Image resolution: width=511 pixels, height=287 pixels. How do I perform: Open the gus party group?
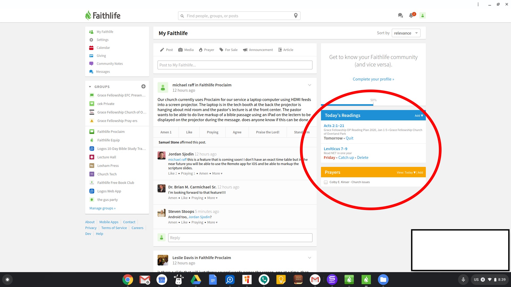(x=107, y=200)
